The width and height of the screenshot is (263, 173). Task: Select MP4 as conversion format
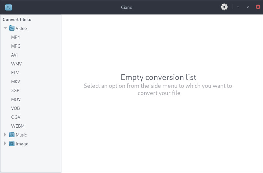pyautogui.click(x=15, y=37)
